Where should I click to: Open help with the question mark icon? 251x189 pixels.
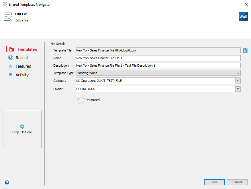pyautogui.click(x=7, y=182)
